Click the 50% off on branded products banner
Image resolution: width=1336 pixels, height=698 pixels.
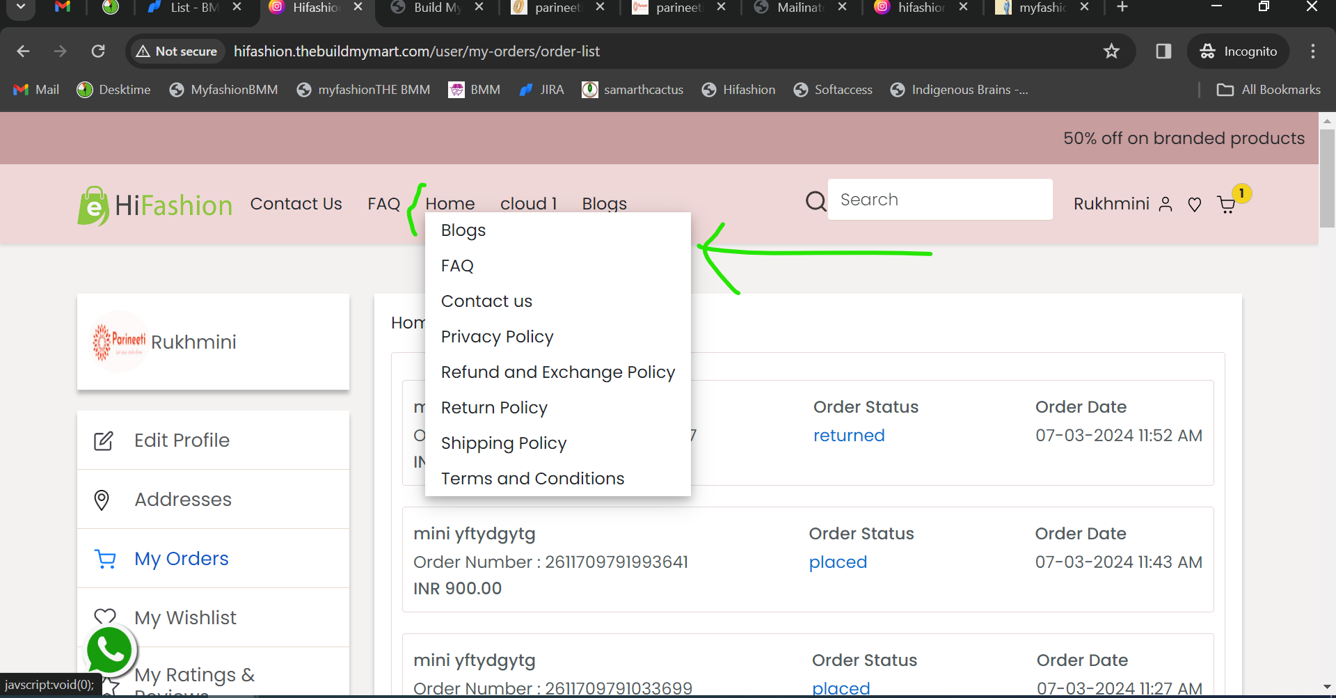coord(1184,138)
